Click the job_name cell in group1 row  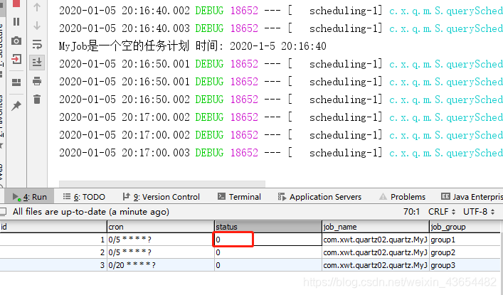(376, 240)
